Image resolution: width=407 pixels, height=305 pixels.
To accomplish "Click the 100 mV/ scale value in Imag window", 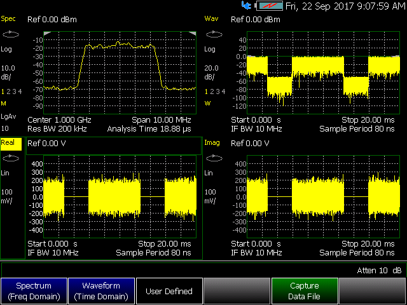I will click(x=210, y=196).
